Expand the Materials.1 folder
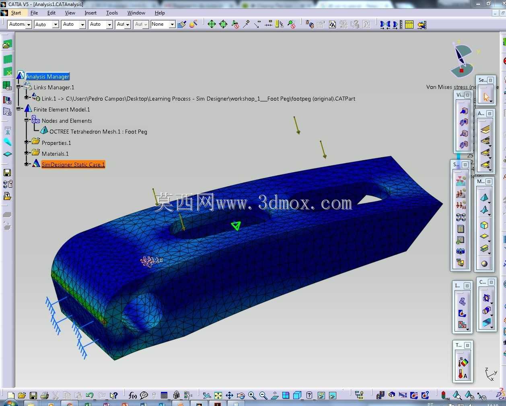This screenshot has height=406, width=506. point(27,153)
